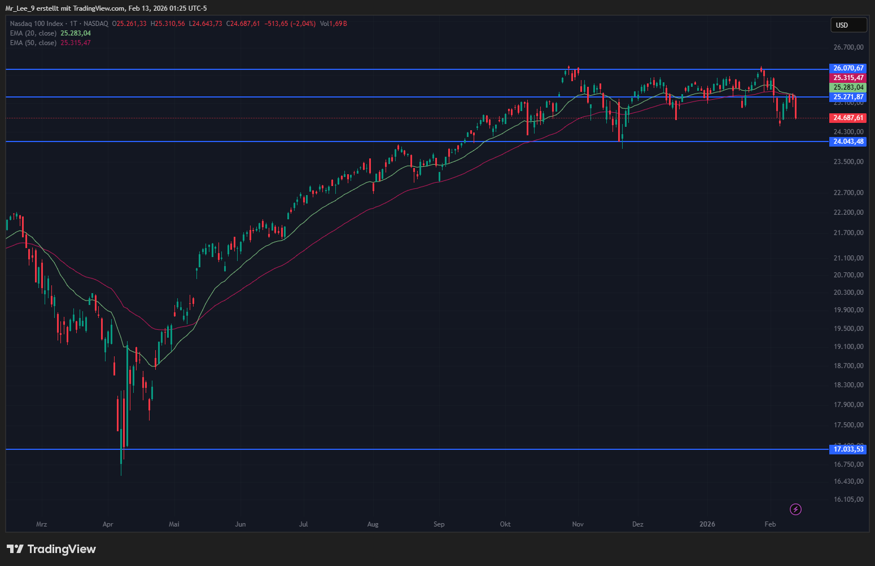Viewport: 875px width, 566px height.
Task: Click the lightning bolt icon near the time axis
Action: (x=795, y=510)
